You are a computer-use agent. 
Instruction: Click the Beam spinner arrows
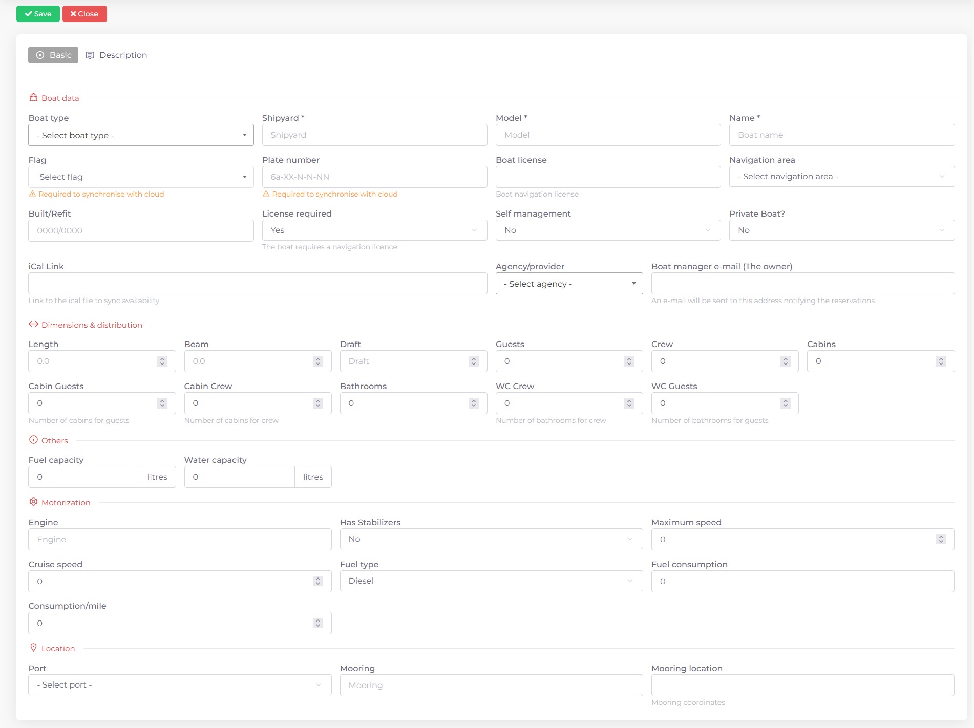pos(318,361)
